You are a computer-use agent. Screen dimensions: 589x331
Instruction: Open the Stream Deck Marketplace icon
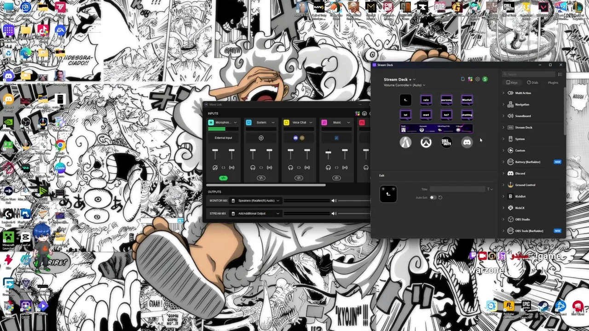pos(470,79)
